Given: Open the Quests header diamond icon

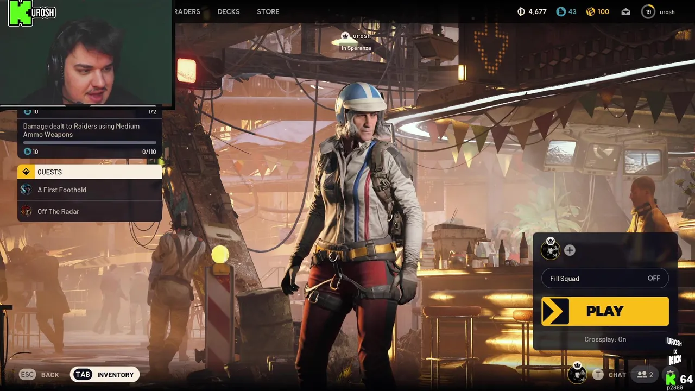Looking at the screenshot, I should [x=26, y=172].
